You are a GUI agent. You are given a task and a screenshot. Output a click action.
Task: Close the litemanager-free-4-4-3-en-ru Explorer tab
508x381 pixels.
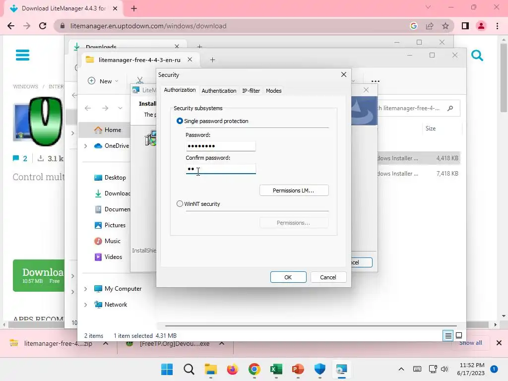(x=190, y=60)
